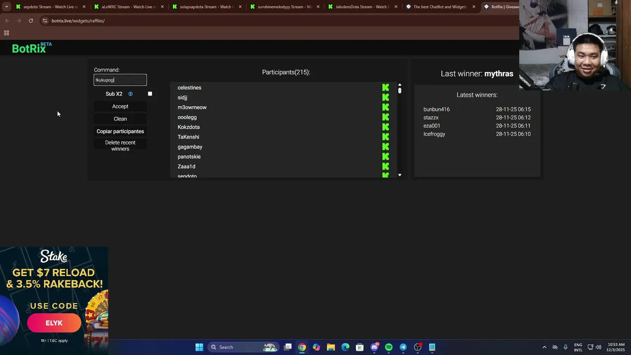Image resolution: width=631 pixels, height=355 pixels.
Task: Switch to The best ChatBot and Widgets tab
Action: (440, 7)
